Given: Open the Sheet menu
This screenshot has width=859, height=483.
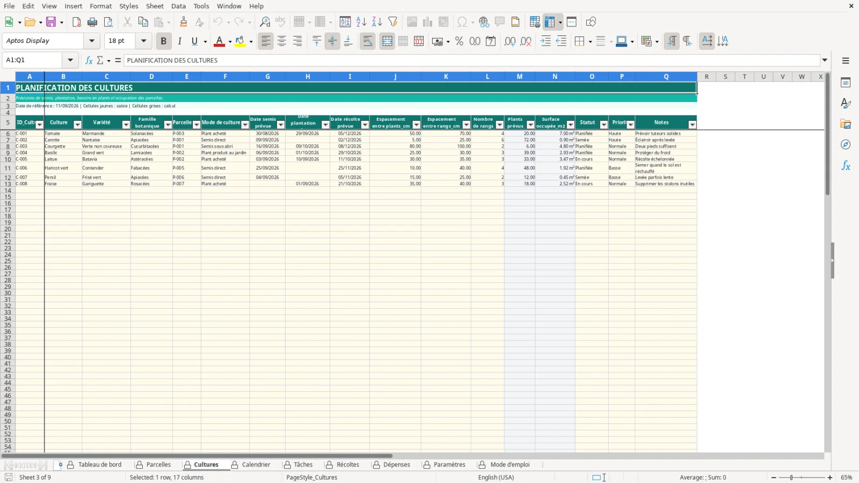Looking at the screenshot, I should tap(155, 6).
